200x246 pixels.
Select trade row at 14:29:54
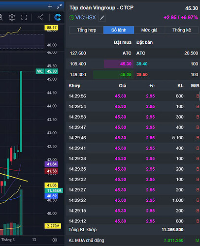click(133, 106)
